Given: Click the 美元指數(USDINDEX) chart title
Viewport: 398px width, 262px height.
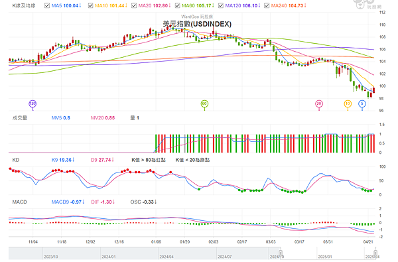Looking at the screenshot, I should 197,24.
